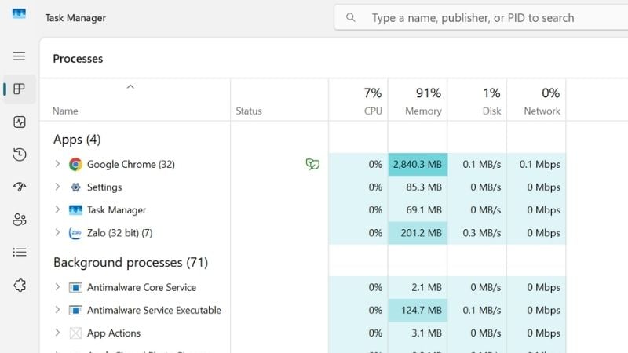Select the Google Chrome (32) row name
Image resolution: width=628 pixels, height=353 pixels.
[131, 165]
